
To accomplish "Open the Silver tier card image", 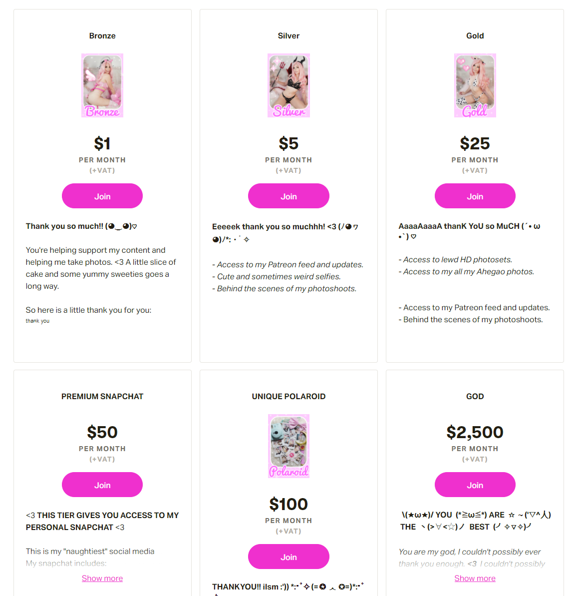I will click(289, 85).
